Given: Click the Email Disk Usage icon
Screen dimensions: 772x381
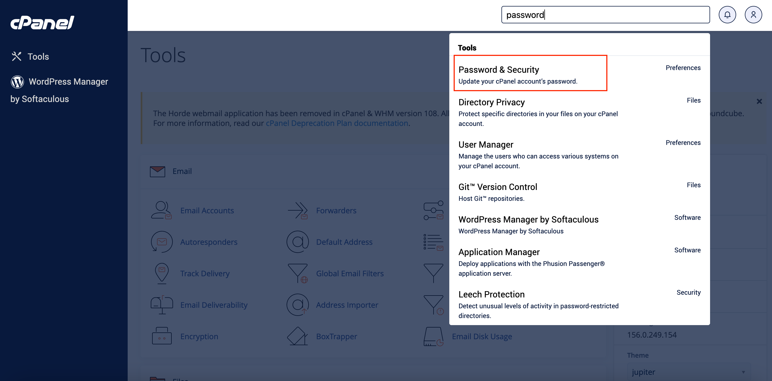Looking at the screenshot, I should coord(433,336).
